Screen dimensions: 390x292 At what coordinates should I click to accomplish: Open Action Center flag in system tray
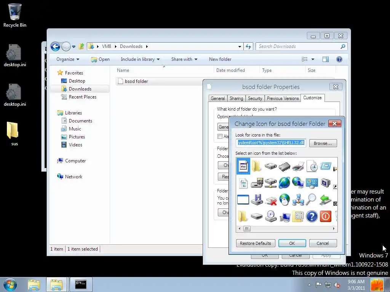pyautogui.click(x=318, y=284)
